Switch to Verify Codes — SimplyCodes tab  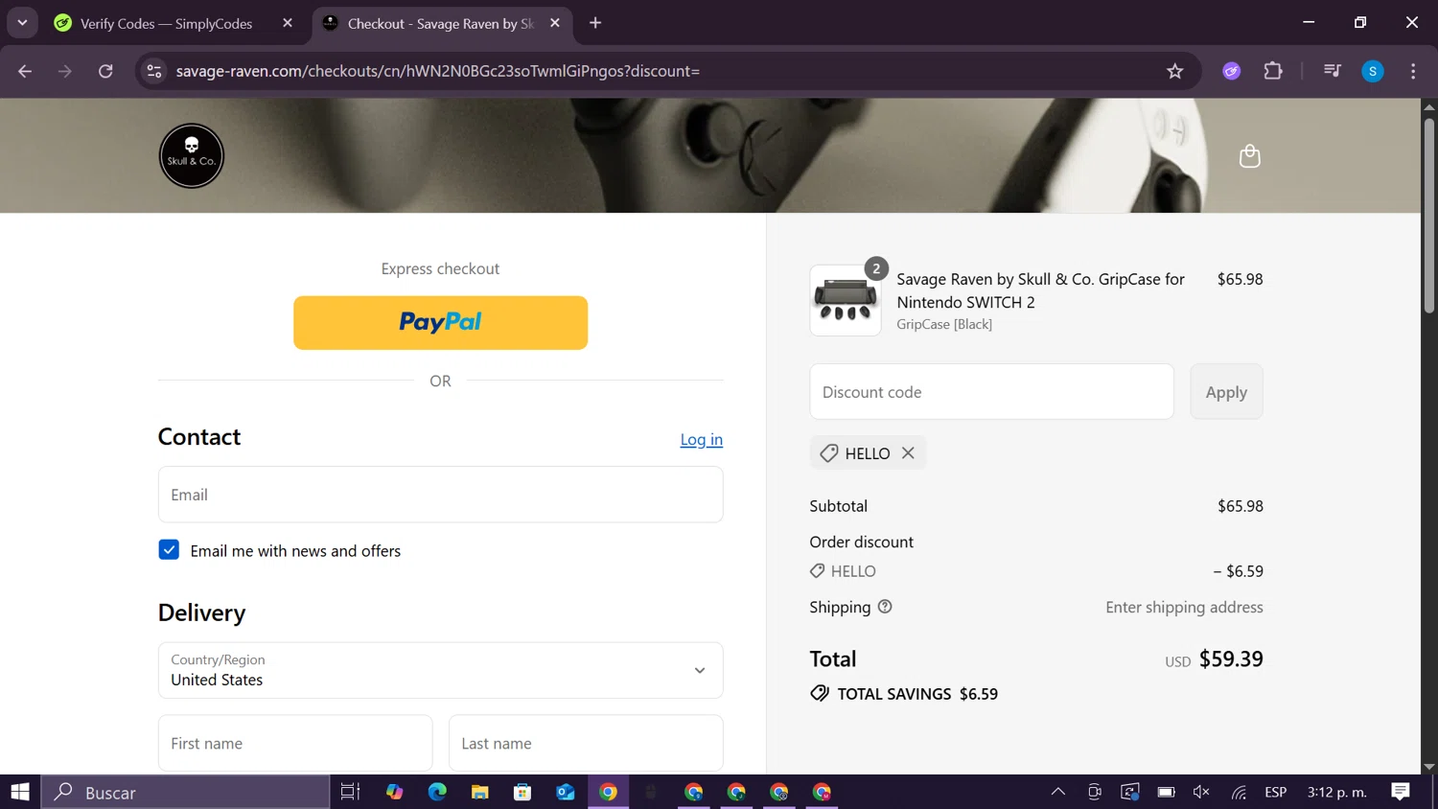[166, 24]
